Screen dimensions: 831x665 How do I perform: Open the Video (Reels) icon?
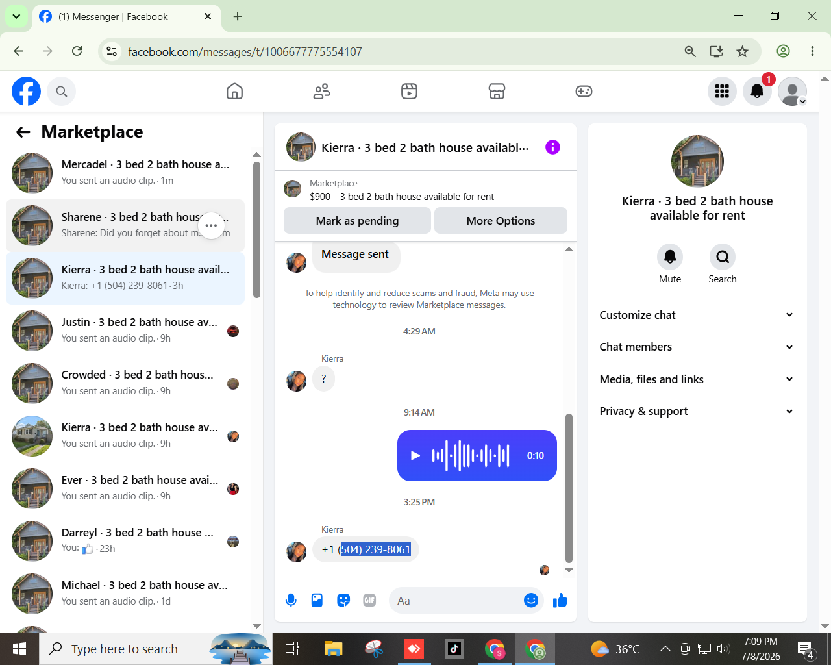(409, 92)
